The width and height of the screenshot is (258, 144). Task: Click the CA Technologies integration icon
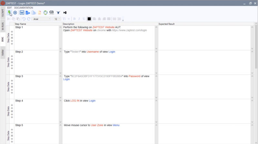[51, 13]
